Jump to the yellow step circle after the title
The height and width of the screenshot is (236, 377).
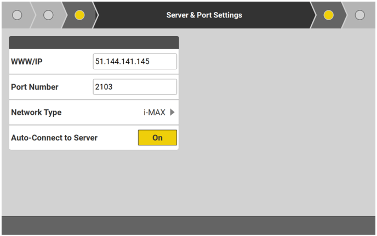click(329, 15)
